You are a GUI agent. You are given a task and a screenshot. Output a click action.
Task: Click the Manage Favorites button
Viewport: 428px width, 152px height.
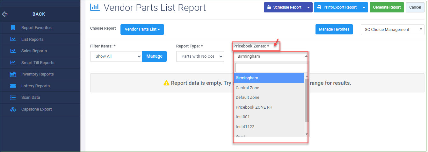(334, 29)
